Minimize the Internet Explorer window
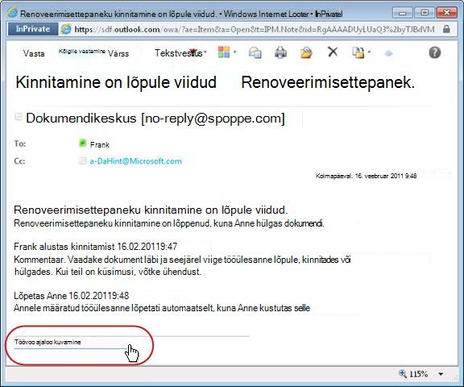 [x=403, y=13]
